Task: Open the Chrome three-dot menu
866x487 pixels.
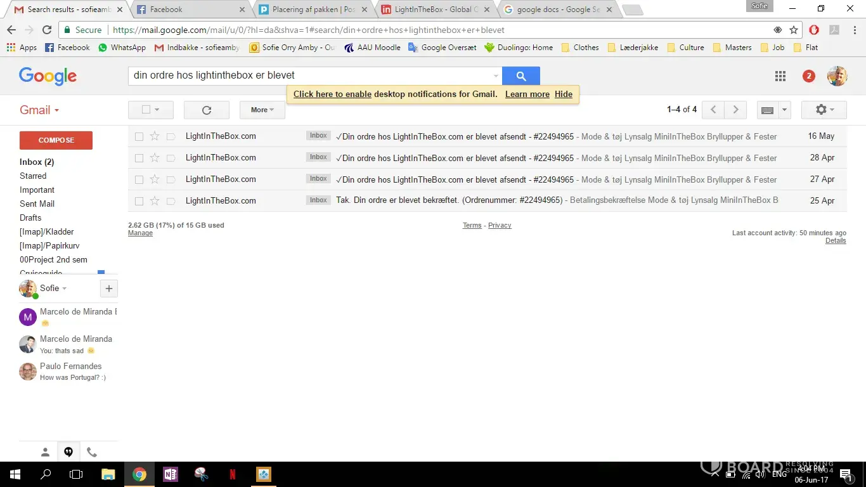Action: 854,30
